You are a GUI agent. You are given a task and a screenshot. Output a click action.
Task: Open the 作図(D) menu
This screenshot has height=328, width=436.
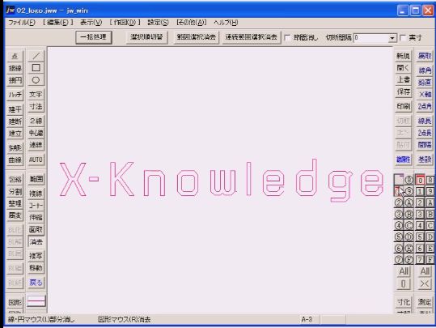click(125, 23)
